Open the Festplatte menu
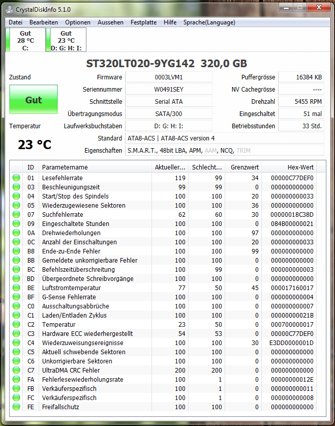The image size is (335, 426). [143, 22]
